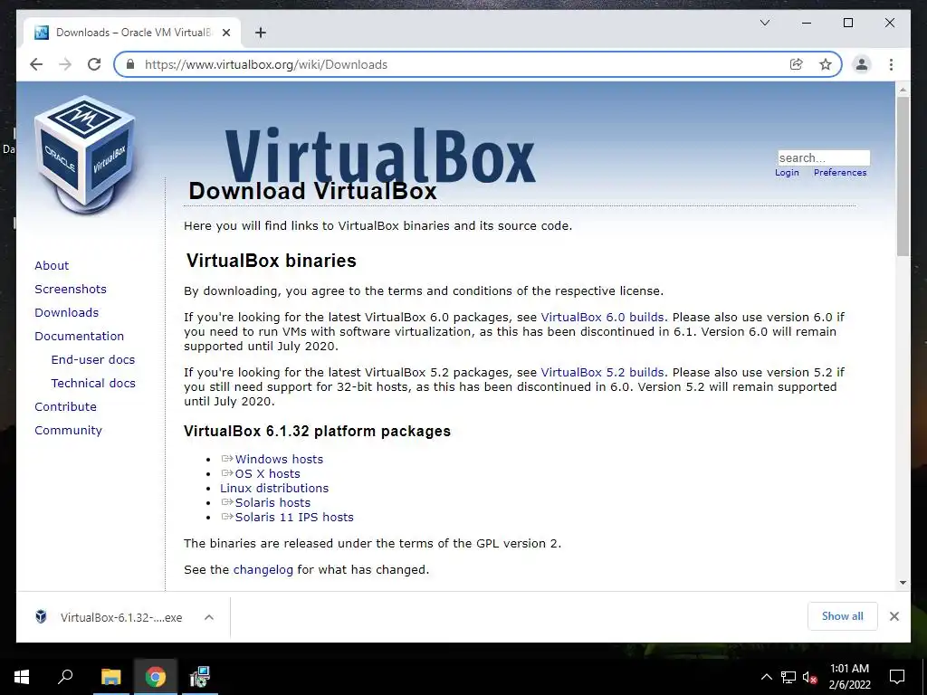
Task: Click the padlock site info icon
Action: point(130,64)
